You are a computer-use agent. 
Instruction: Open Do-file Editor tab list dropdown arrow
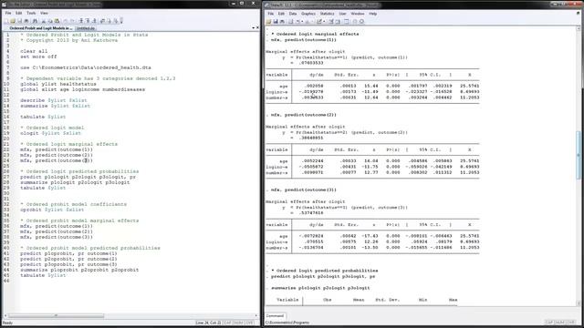point(254,28)
